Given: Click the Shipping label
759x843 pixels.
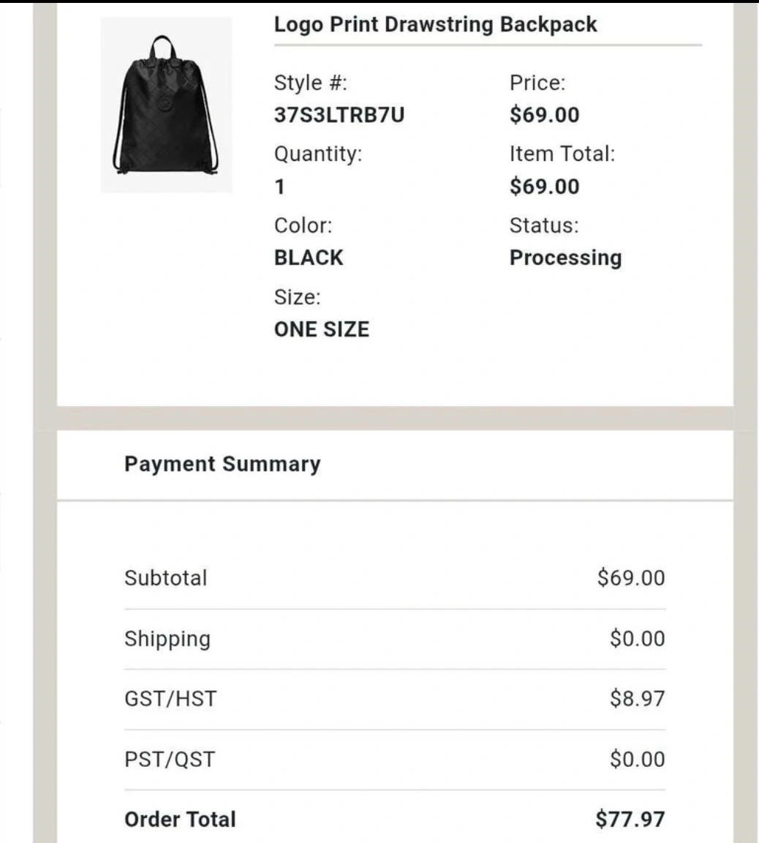Looking at the screenshot, I should 167,638.
